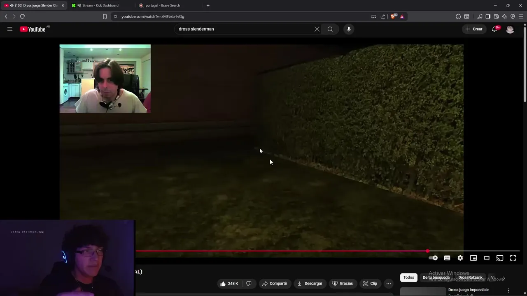Click the install/cast screen icon in the address bar

coord(373,16)
